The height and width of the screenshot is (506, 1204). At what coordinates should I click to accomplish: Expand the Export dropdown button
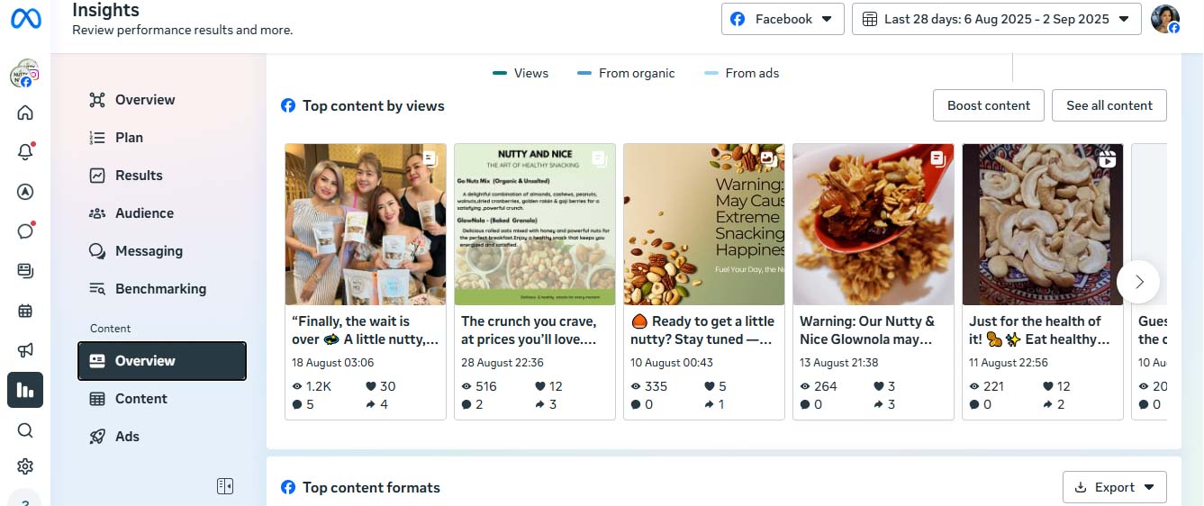[1114, 487]
